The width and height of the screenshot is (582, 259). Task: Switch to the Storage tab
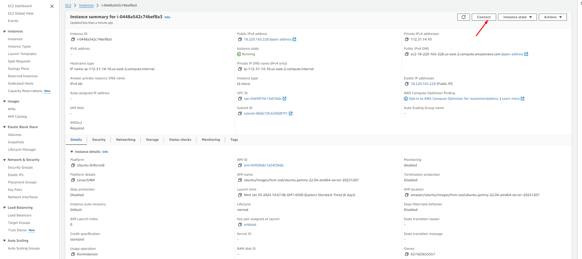tap(152, 140)
